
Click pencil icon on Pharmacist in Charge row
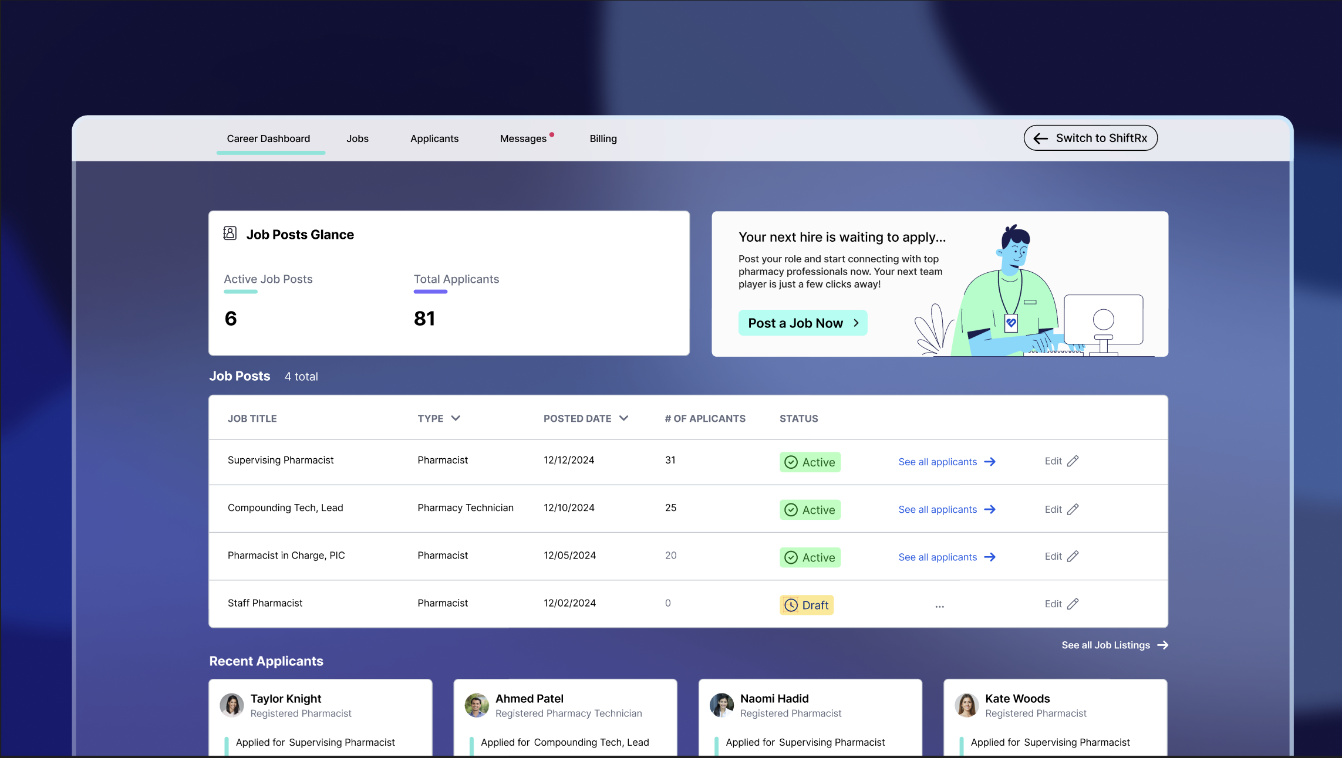[x=1073, y=556]
